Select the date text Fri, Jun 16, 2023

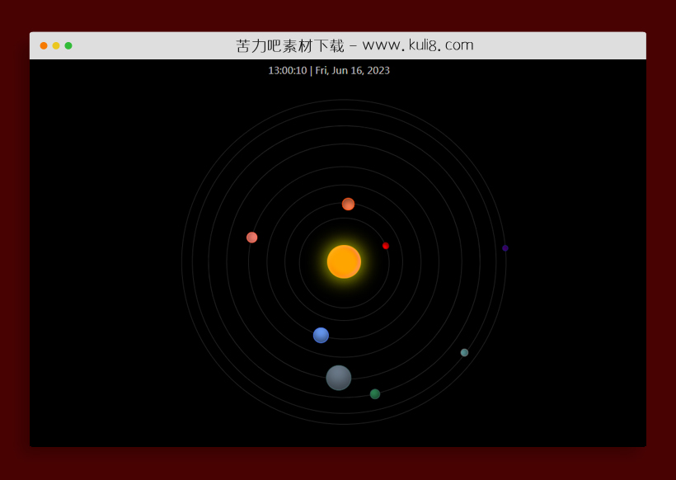[x=350, y=71]
